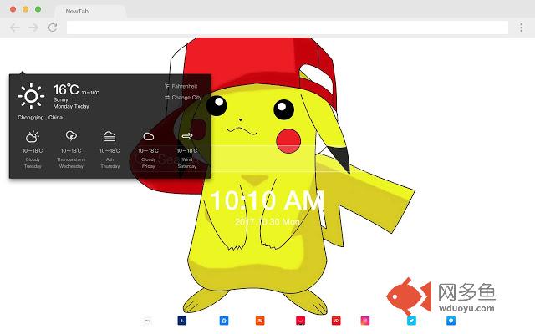Screen dimensions: 535x334
Task: Reload the page with refresh button
Action: click(x=53, y=28)
